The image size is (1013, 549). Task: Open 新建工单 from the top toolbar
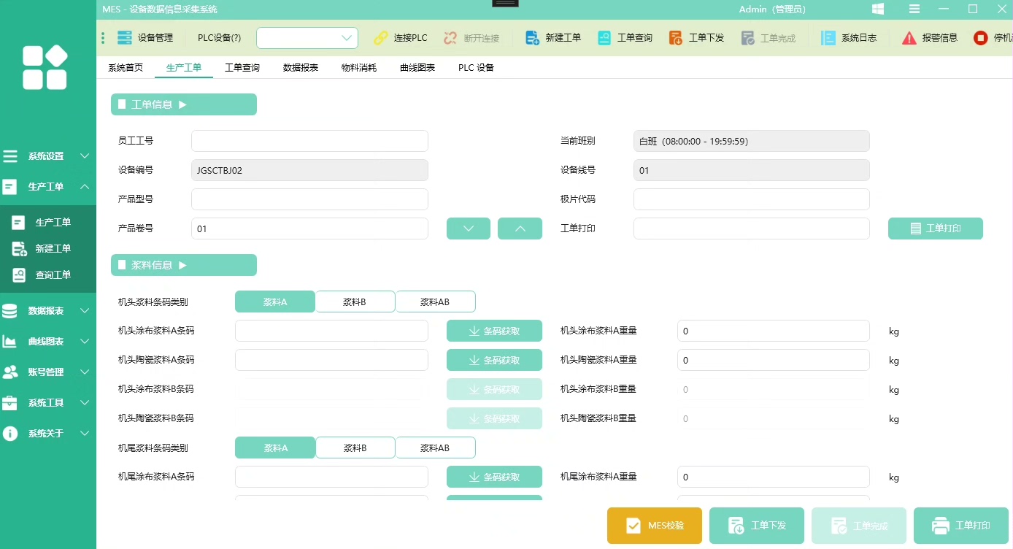tap(533, 38)
